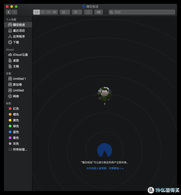181x195 pixels.
Task: Switch to icon view
Action: (36, 12)
